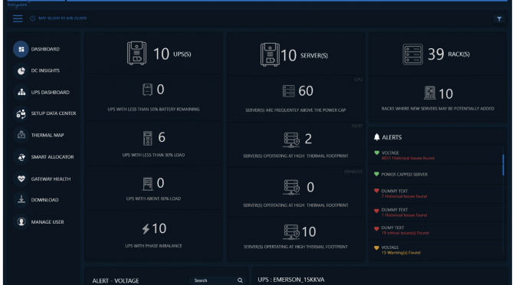Viewport: 515px width, 285px height.
Task: Open the Manage User profile icon
Action: 21,222
